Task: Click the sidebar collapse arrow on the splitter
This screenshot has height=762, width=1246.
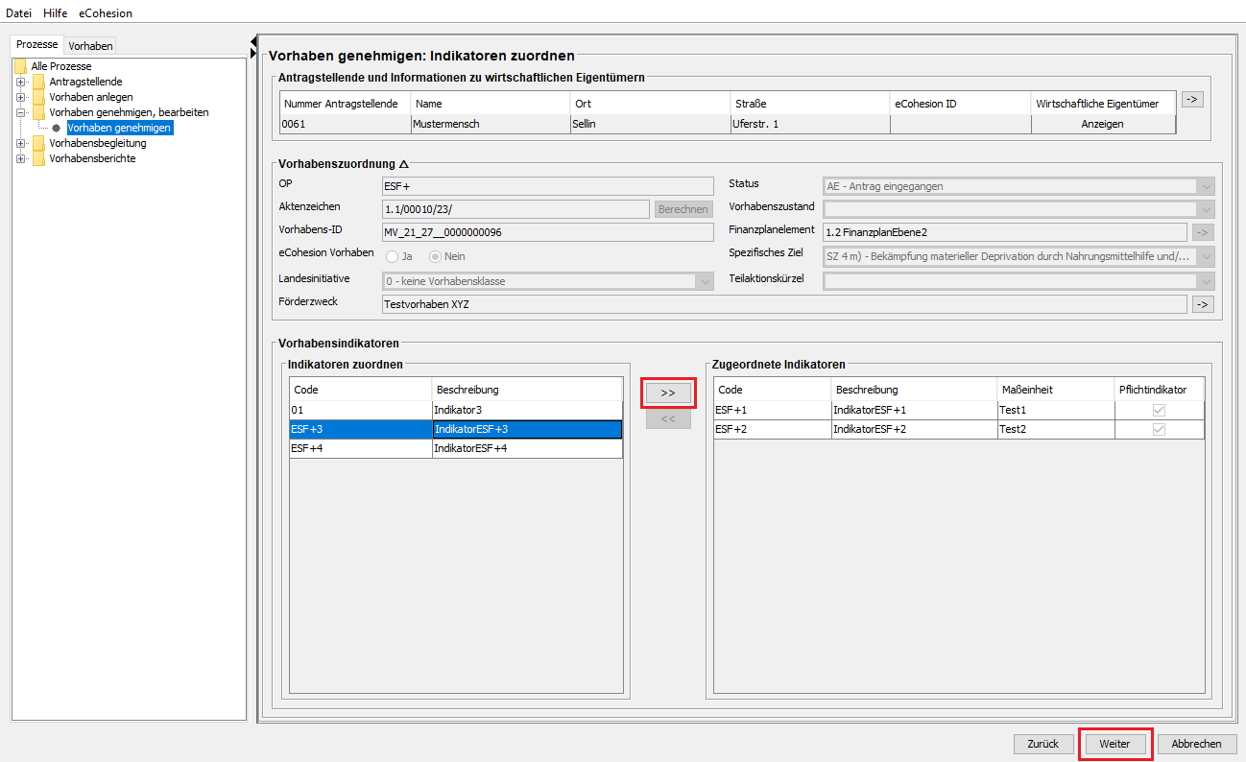Action: point(253,41)
